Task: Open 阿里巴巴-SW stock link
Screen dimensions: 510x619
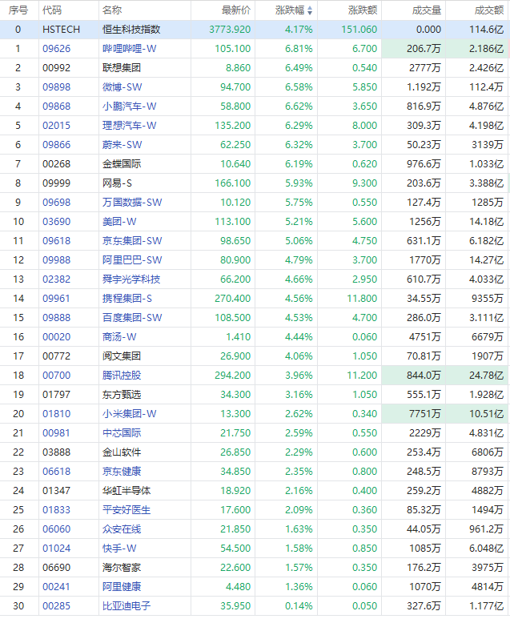Action: click(x=132, y=259)
